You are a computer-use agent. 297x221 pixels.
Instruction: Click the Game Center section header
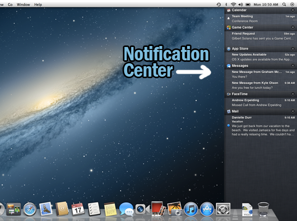[261, 27]
